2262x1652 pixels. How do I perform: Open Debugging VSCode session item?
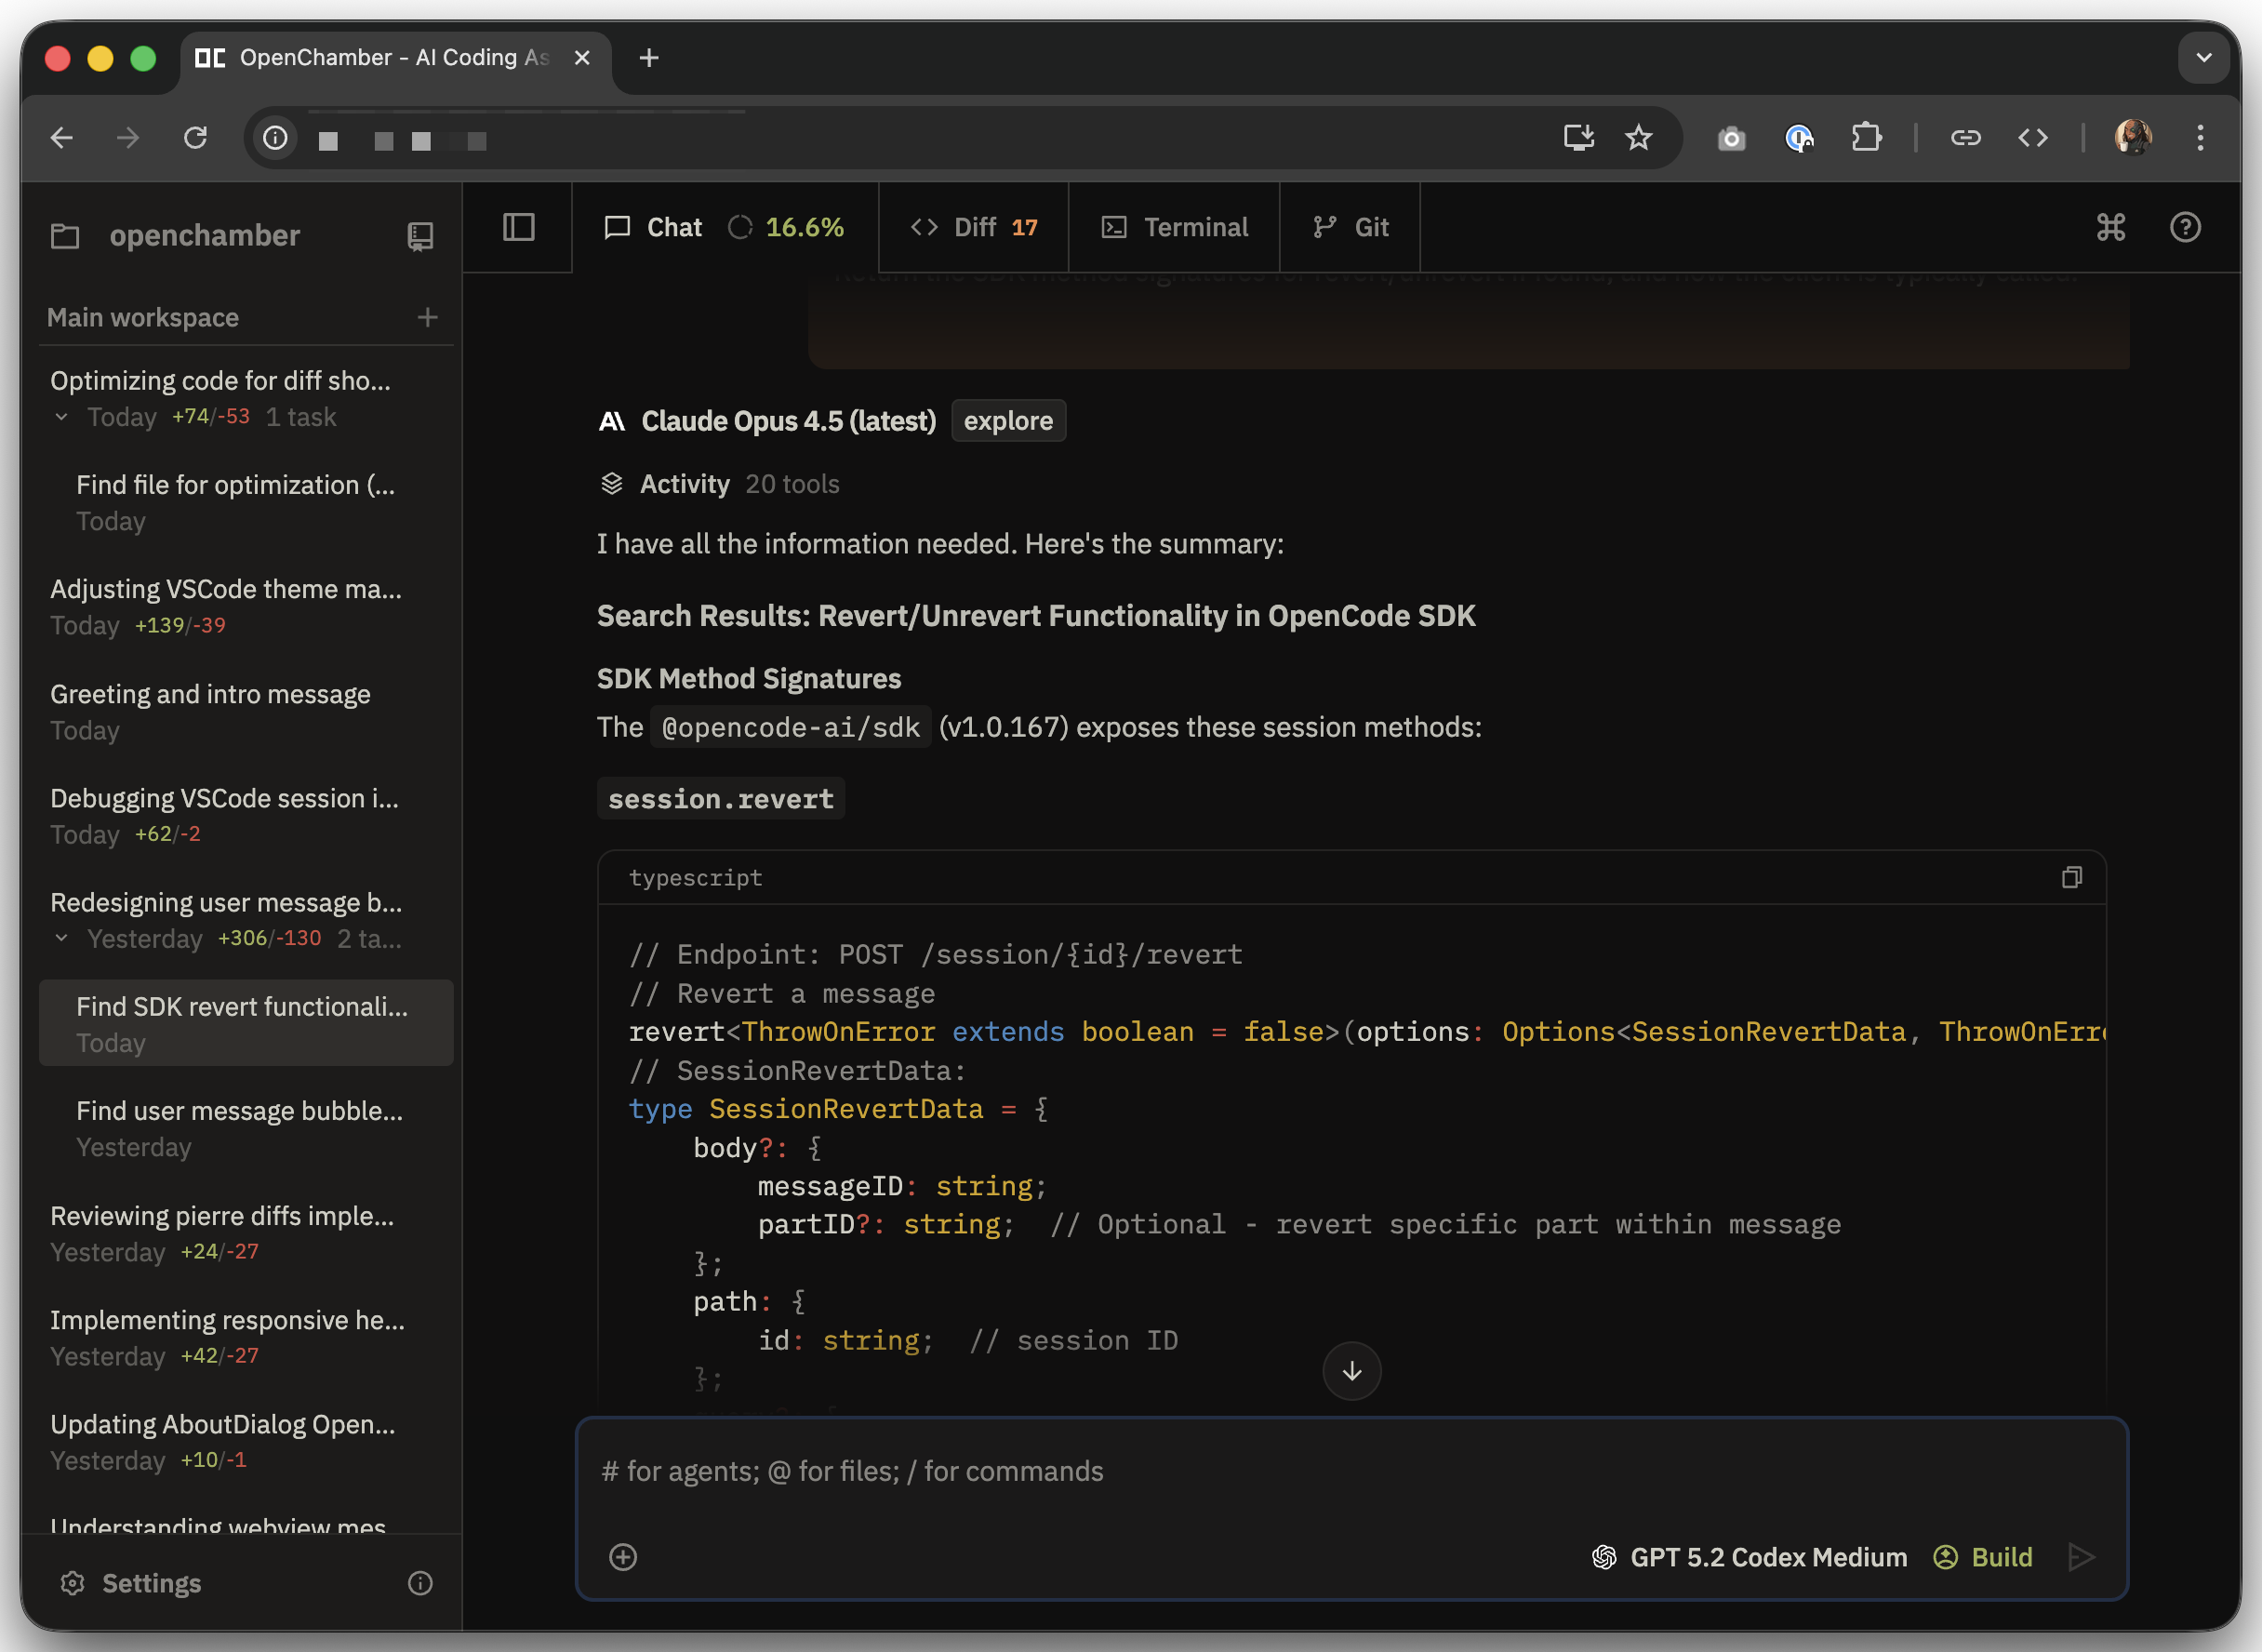pos(246,815)
